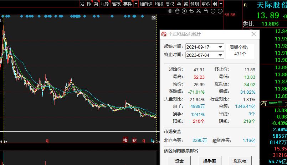Click the 涨跌幅 ranking button
This screenshot has width=287, height=165.
click(x=240, y=161)
